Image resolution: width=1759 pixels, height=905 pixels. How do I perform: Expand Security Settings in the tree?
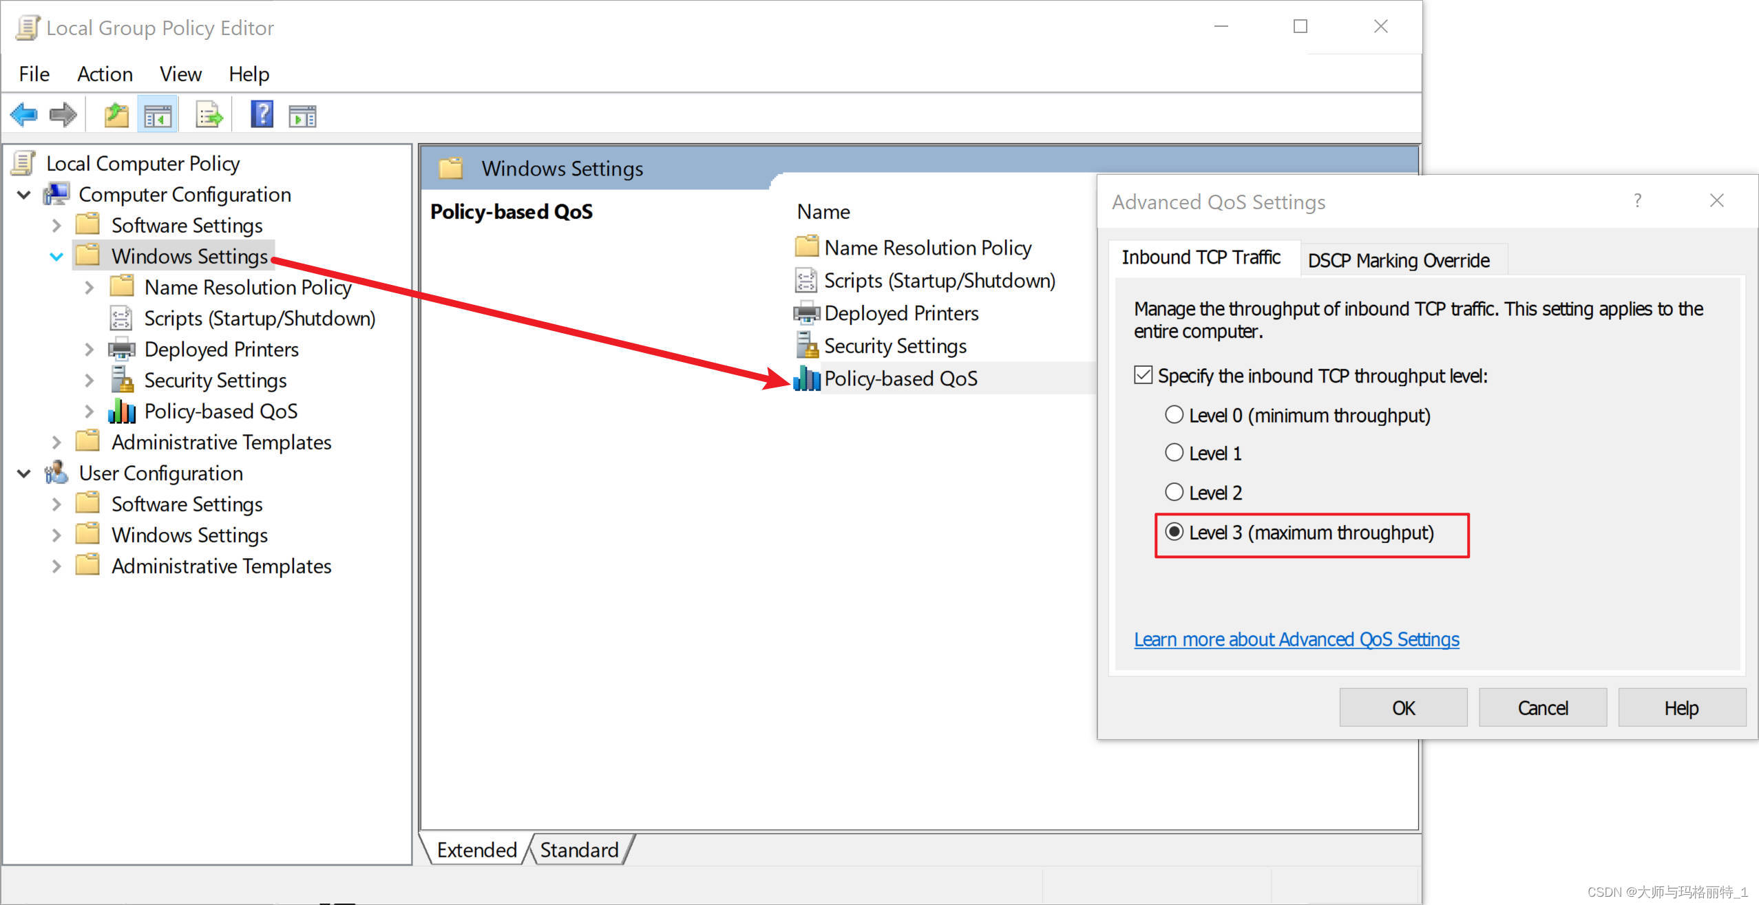point(89,381)
